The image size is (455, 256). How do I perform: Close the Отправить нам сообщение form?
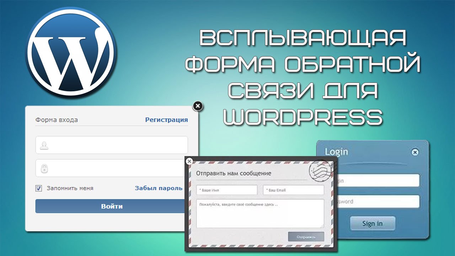[x=189, y=161]
